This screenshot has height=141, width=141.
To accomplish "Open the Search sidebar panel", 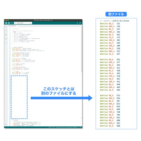I will pos(6,43).
